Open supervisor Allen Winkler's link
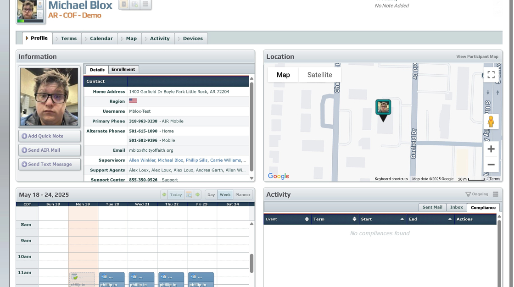The width and height of the screenshot is (514, 287). click(142, 160)
